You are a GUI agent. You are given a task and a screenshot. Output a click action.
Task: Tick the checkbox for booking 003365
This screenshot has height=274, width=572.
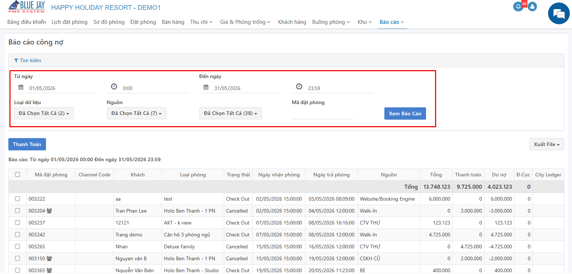tap(17, 270)
